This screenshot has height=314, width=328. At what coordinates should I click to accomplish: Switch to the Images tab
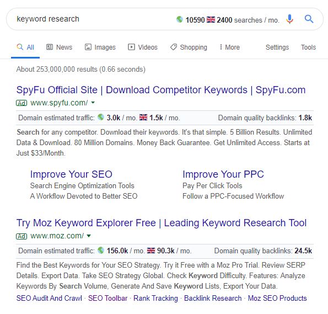point(100,47)
